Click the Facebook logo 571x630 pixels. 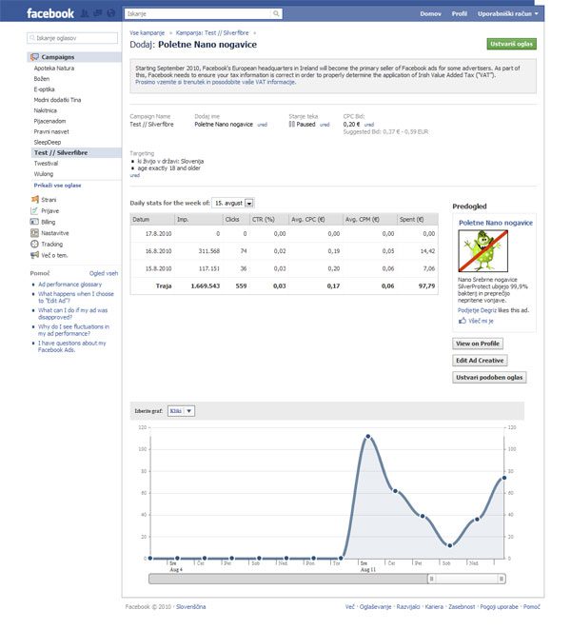(x=50, y=13)
